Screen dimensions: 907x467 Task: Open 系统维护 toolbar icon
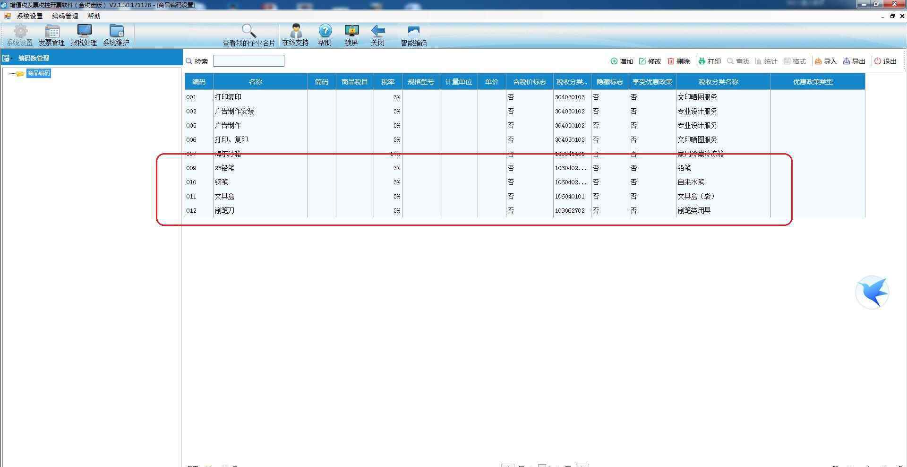(116, 35)
